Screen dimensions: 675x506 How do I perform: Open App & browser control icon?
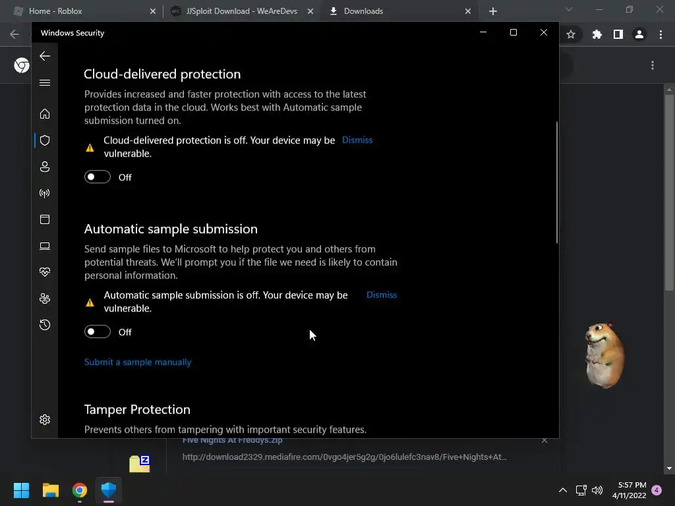[x=45, y=219]
